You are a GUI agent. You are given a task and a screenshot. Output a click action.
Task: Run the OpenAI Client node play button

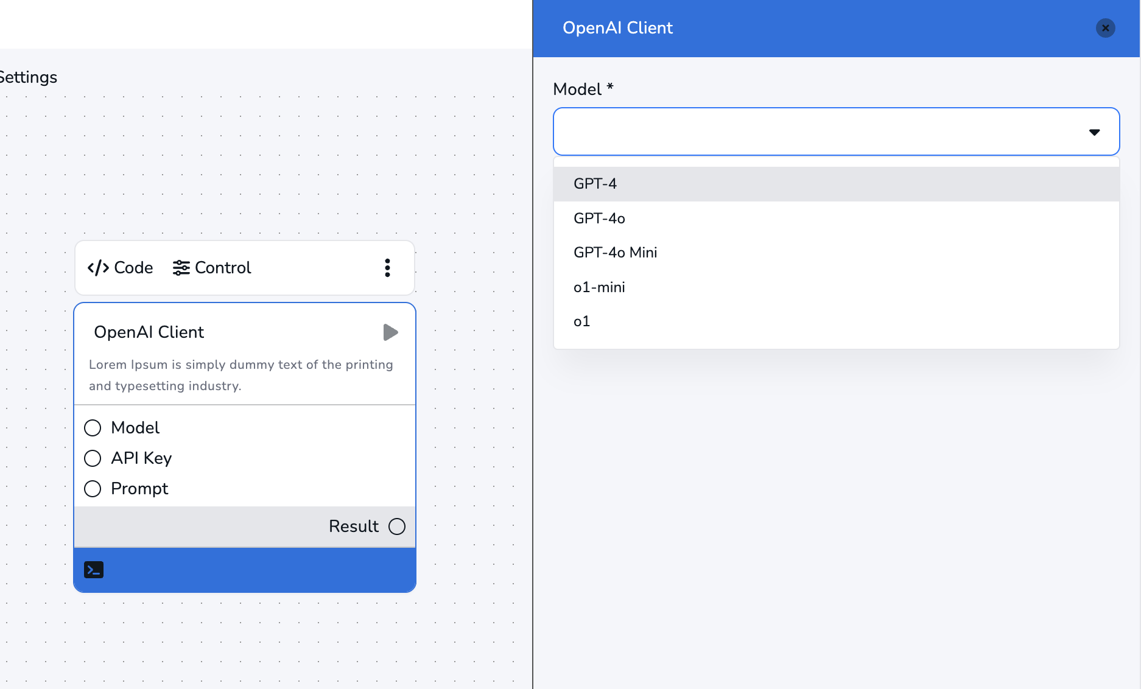[x=390, y=332]
